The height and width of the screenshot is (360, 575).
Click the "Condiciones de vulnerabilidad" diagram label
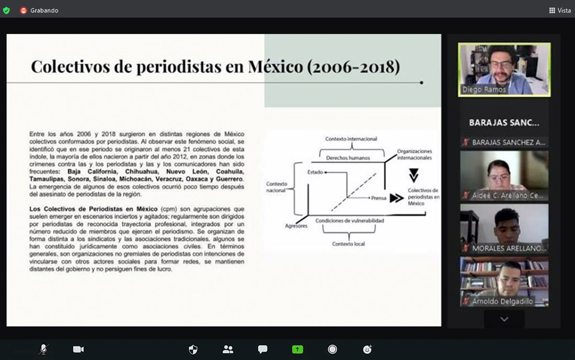pos(350,220)
